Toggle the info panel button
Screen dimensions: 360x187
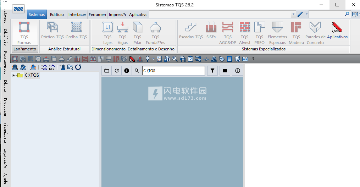point(238,71)
